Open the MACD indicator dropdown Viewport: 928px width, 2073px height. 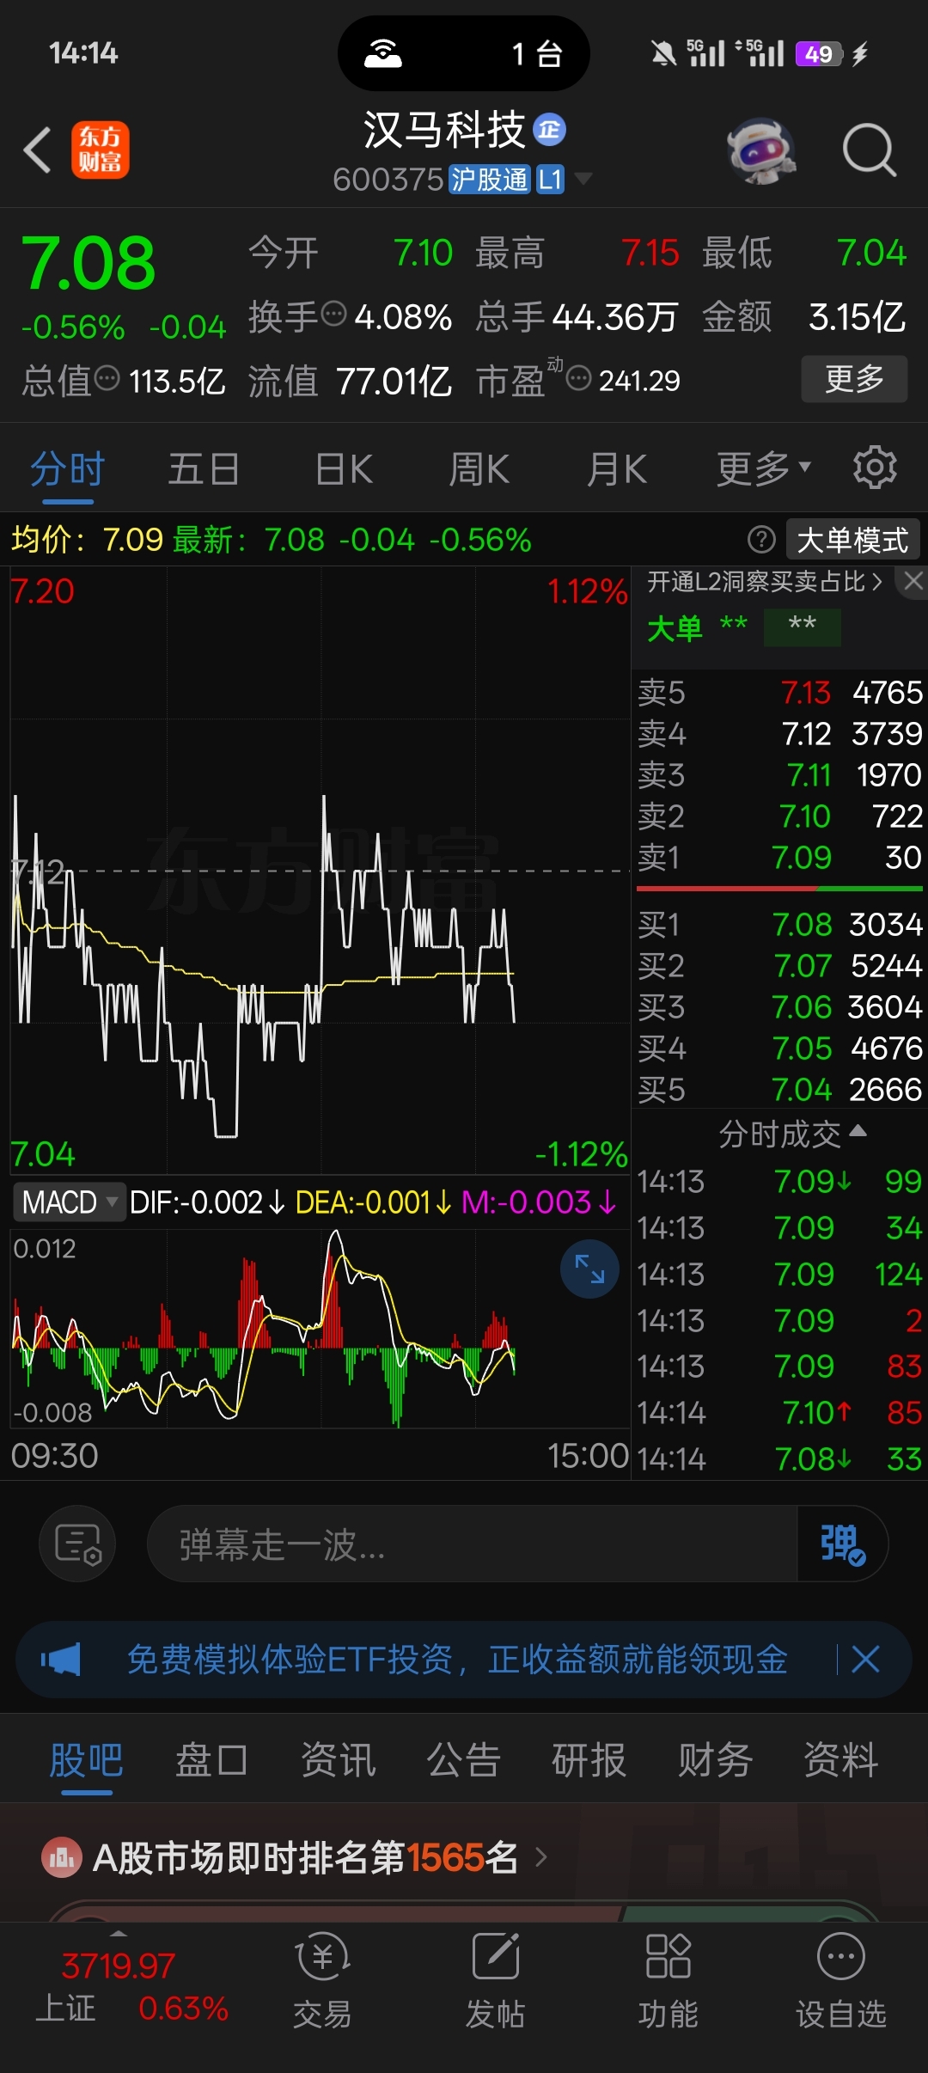(70, 1202)
